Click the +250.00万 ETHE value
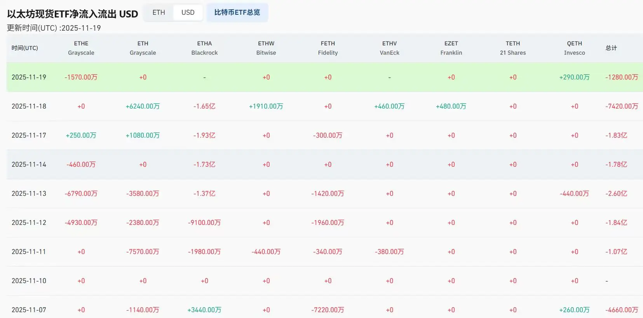Viewport: 643px width, 318px height. (x=81, y=135)
